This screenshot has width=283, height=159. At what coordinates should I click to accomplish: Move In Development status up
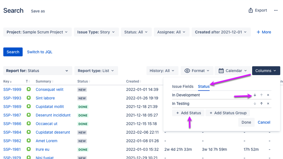coord(261,95)
